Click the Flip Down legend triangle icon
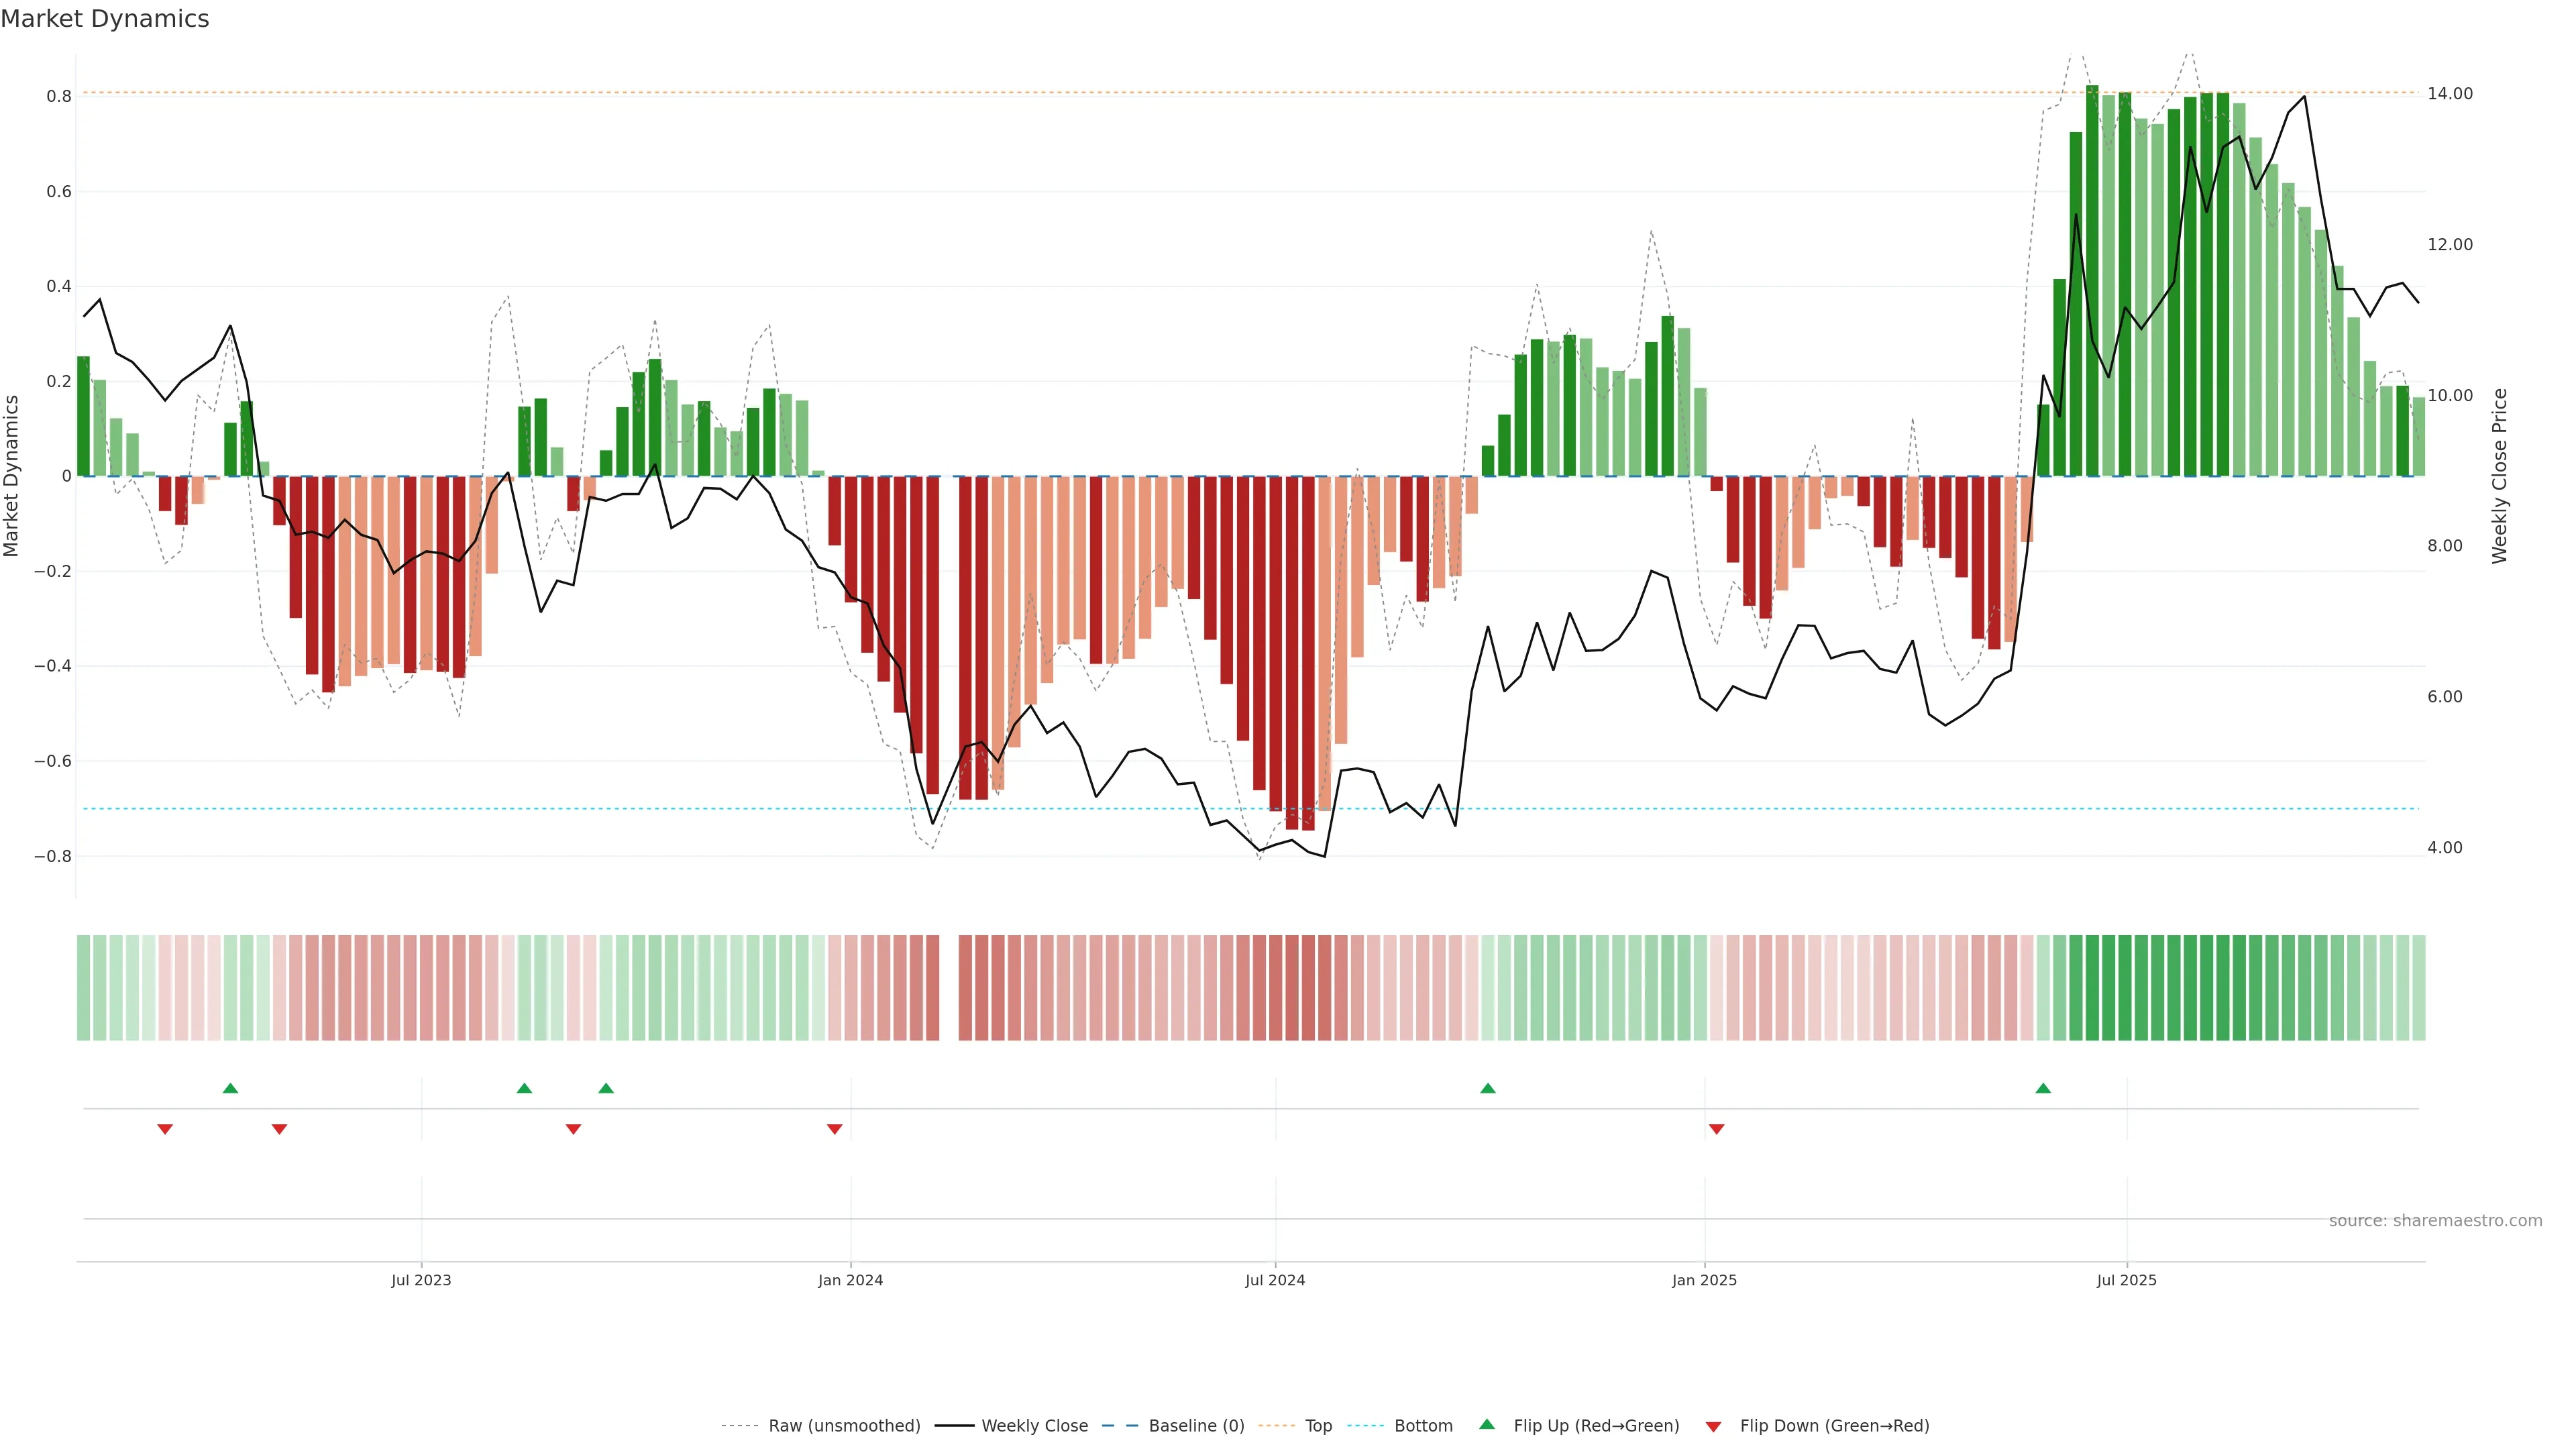 tap(1713, 1427)
